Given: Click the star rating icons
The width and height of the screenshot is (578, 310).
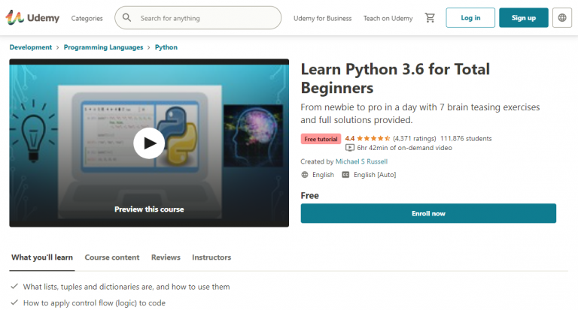Looking at the screenshot, I should pos(373,138).
